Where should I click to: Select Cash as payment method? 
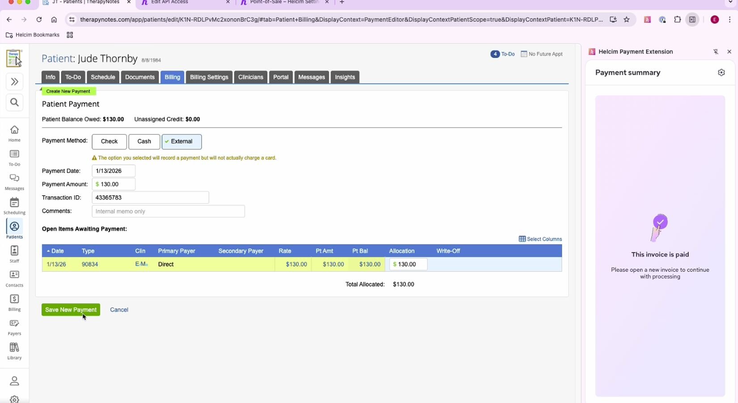coord(144,141)
